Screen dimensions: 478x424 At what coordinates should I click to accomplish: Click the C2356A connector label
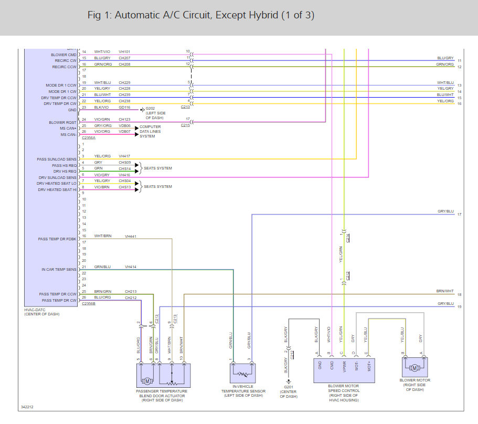coord(89,138)
